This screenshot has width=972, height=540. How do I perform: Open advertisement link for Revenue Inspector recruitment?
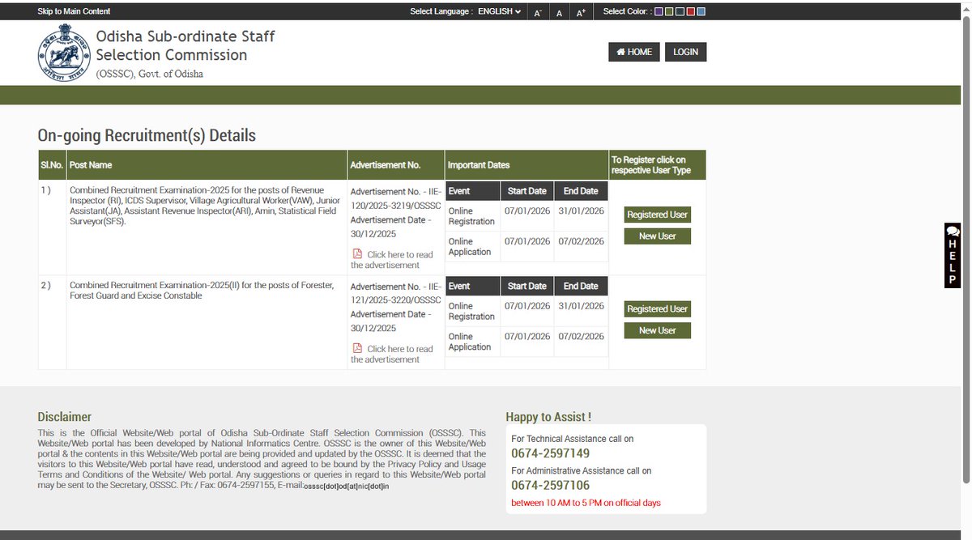tap(392, 259)
